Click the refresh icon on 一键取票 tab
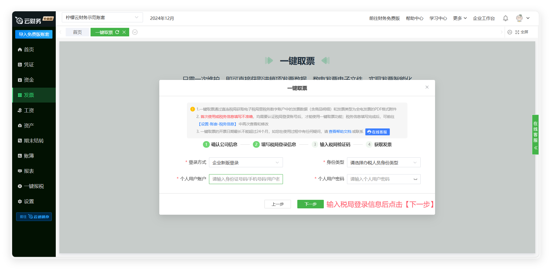The height and width of the screenshot is (269, 551). pos(117,32)
